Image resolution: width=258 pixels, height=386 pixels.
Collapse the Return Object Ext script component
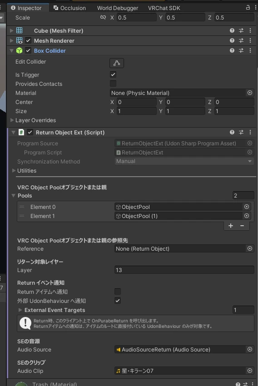13,133
